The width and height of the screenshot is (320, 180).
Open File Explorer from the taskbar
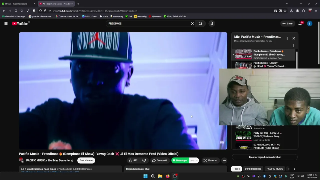tap(160, 176)
